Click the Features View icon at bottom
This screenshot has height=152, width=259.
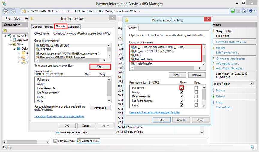[55, 141]
